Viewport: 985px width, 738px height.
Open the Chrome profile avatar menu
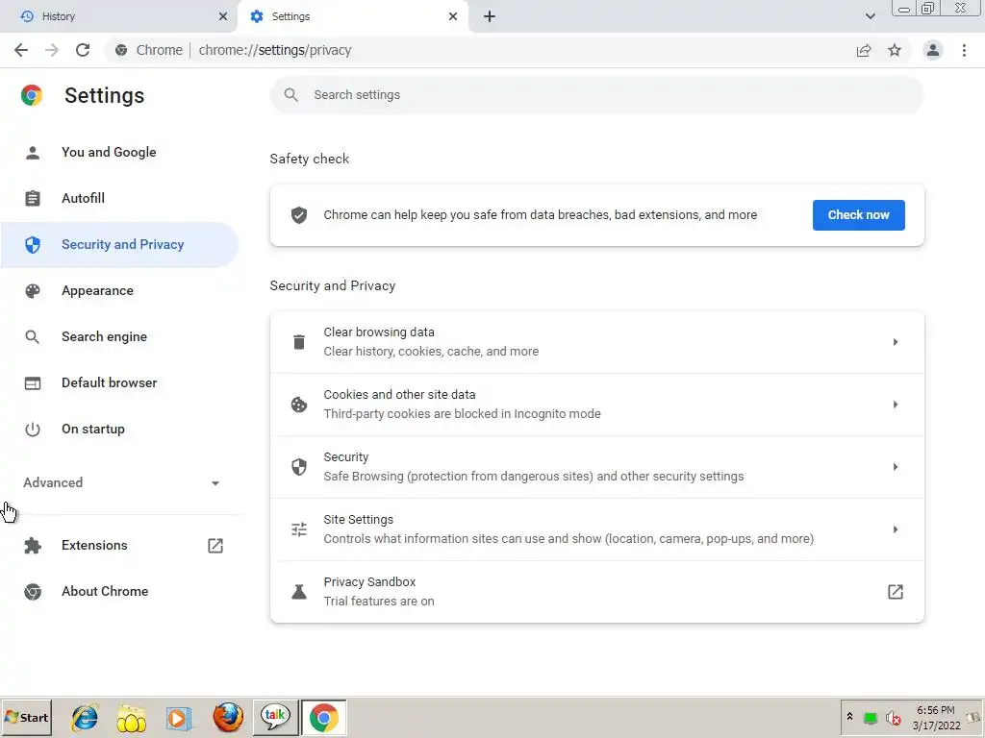[933, 50]
